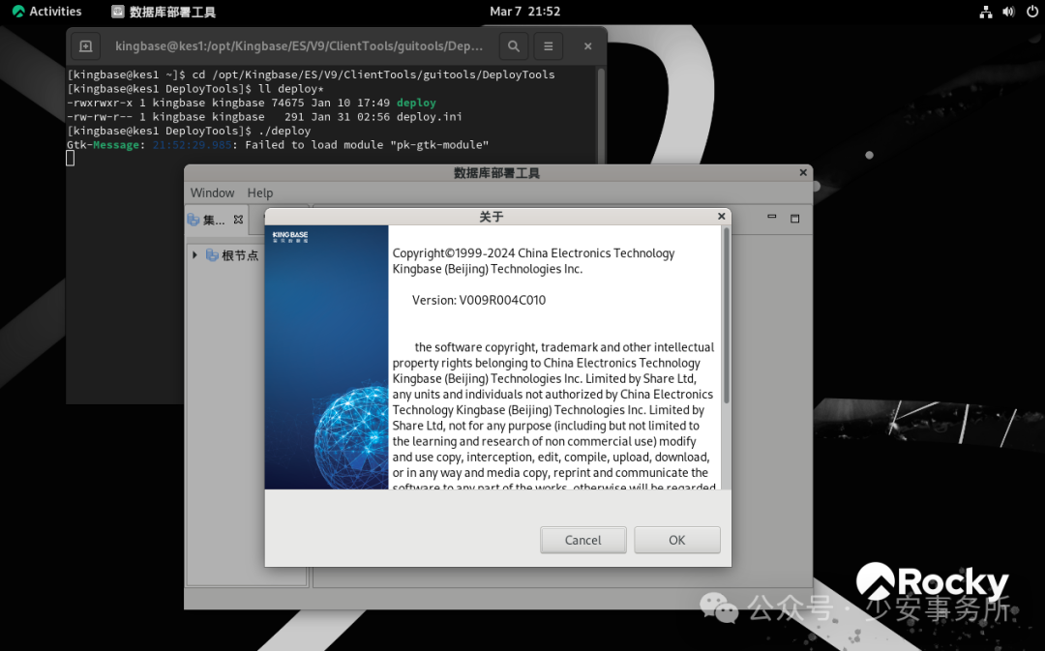Click the deploy.ini filename in terminal

pos(430,117)
